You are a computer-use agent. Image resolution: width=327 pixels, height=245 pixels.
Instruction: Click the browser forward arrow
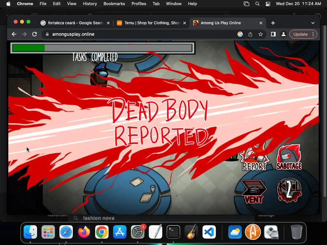click(24, 34)
